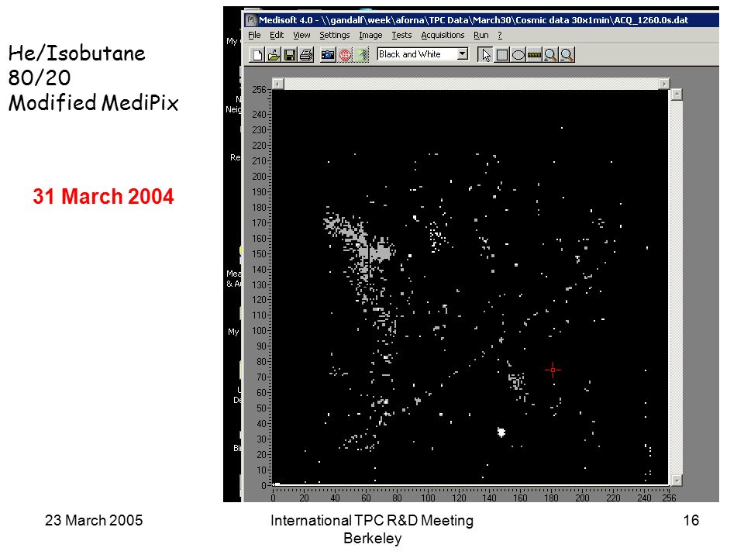Click the Medisoft title bar application icon
This screenshot has height=558, width=744.
click(251, 20)
